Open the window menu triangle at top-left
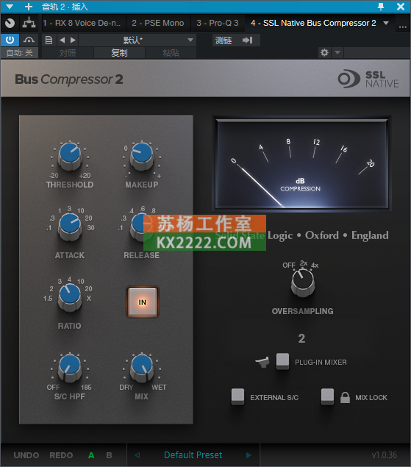Screen dimensions: 411x467 pyautogui.click(x=10, y=7)
